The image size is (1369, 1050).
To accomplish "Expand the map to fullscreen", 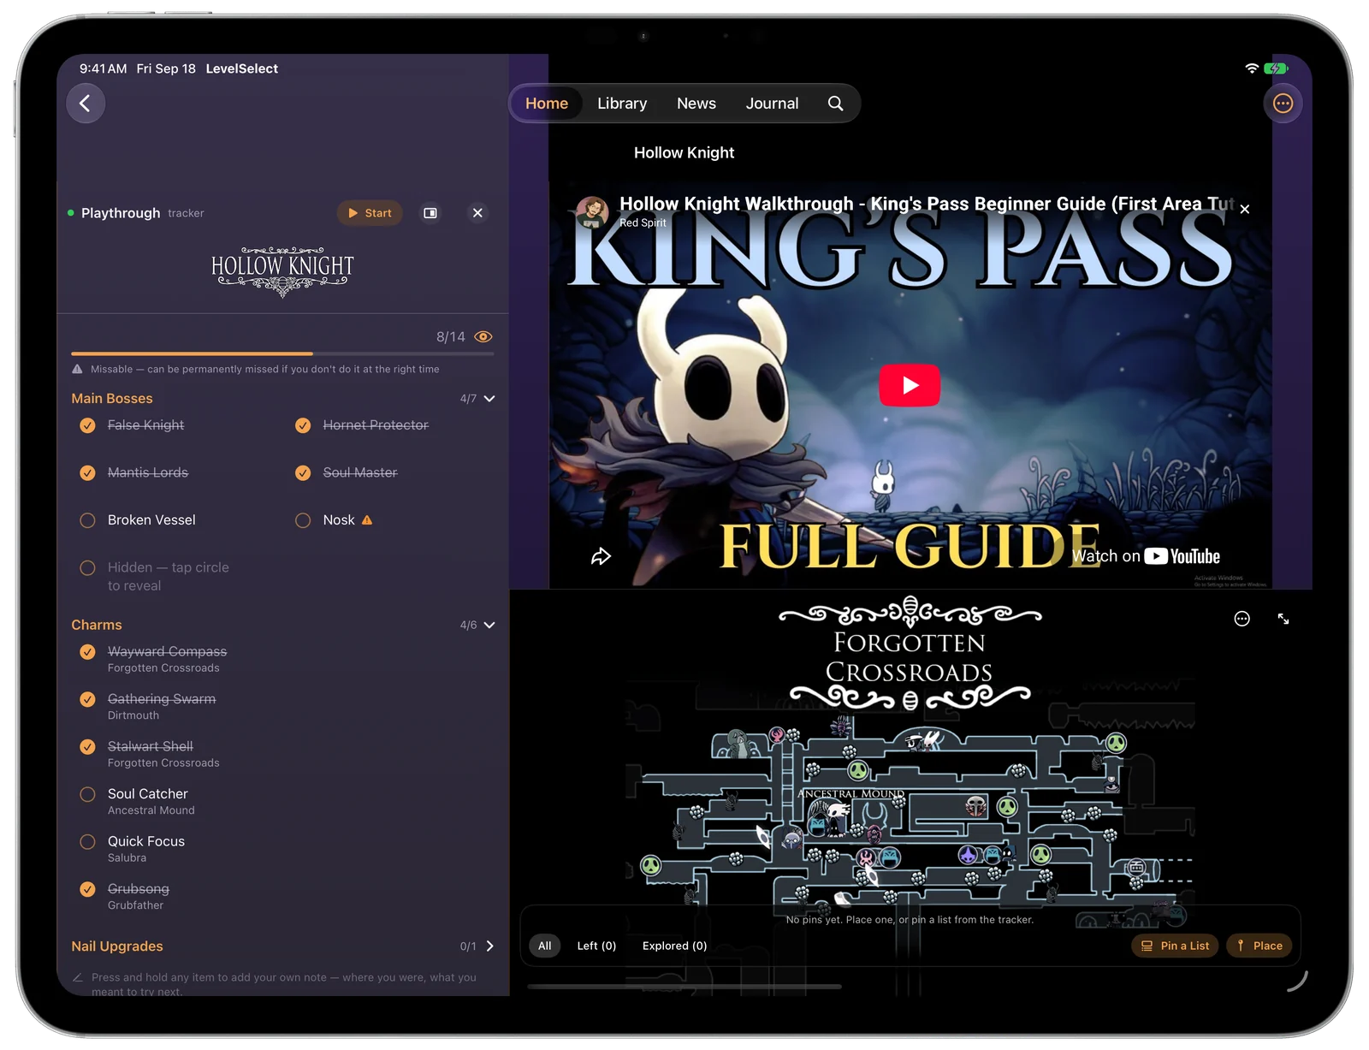I will tap(1283, 619).
